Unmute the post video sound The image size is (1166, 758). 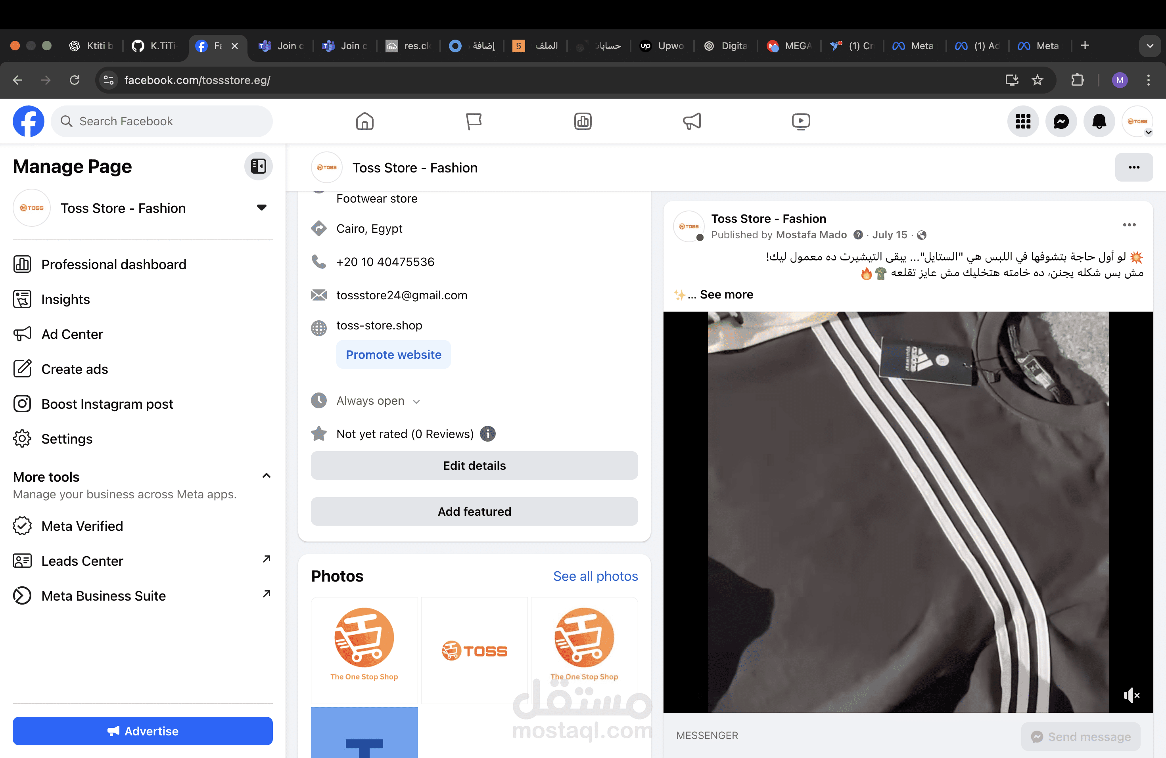point(1131,695)
